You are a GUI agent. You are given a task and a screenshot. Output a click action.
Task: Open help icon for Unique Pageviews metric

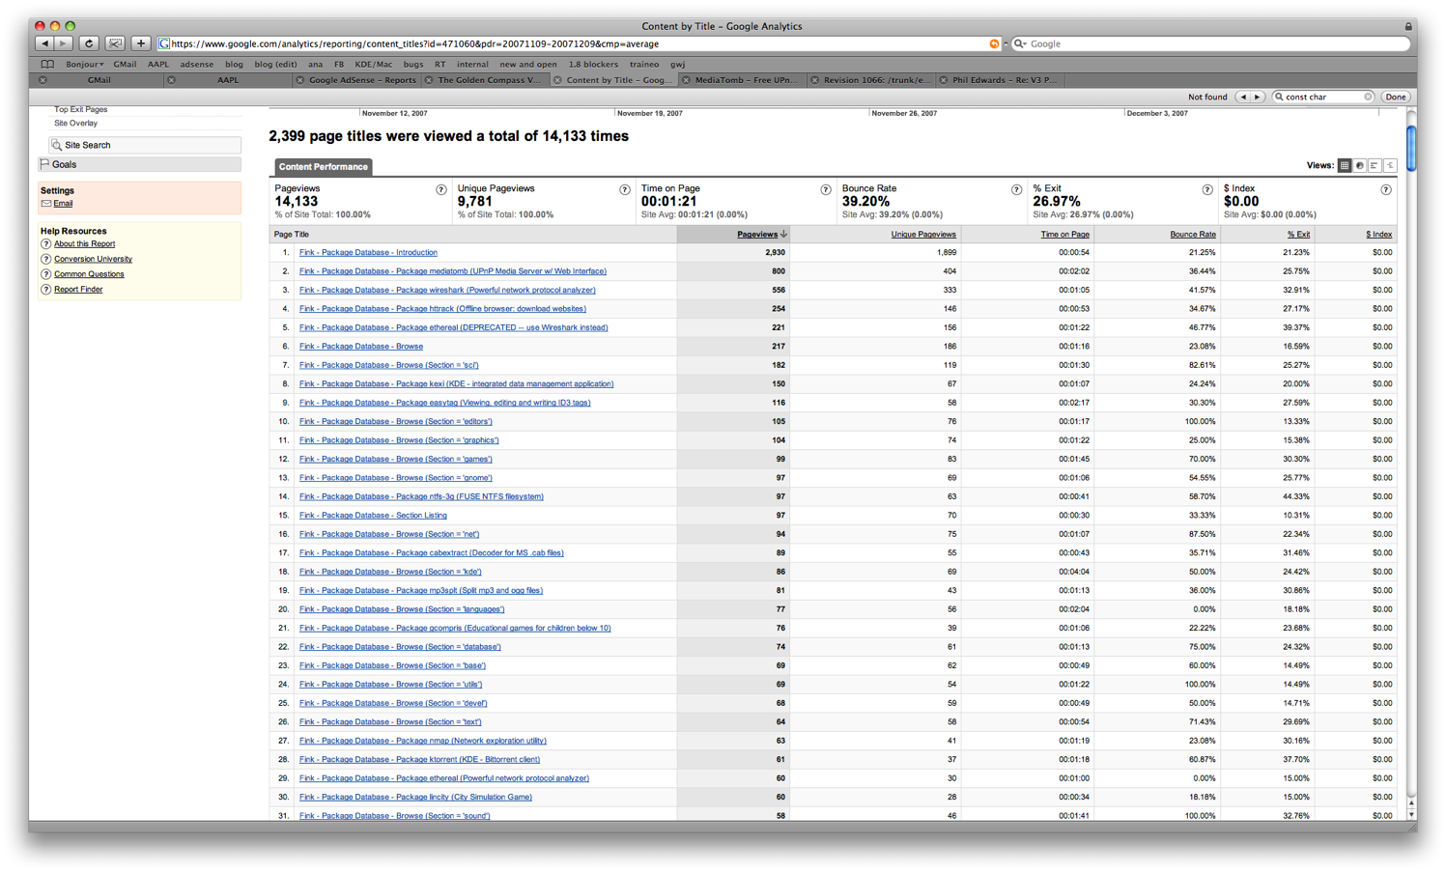click(625, 190)
